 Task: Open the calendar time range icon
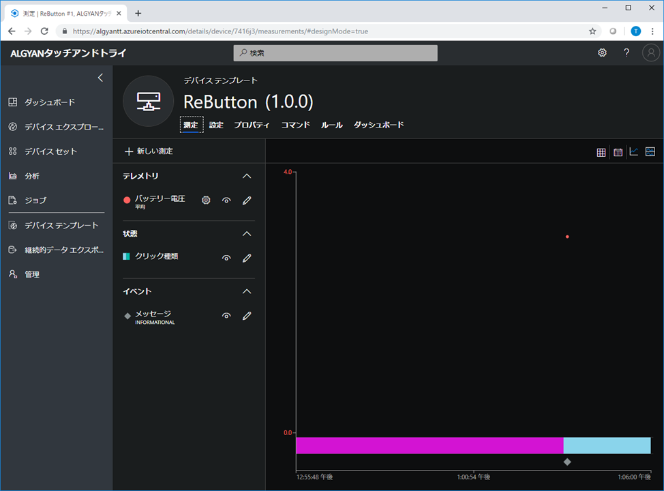tap(618, 152)
